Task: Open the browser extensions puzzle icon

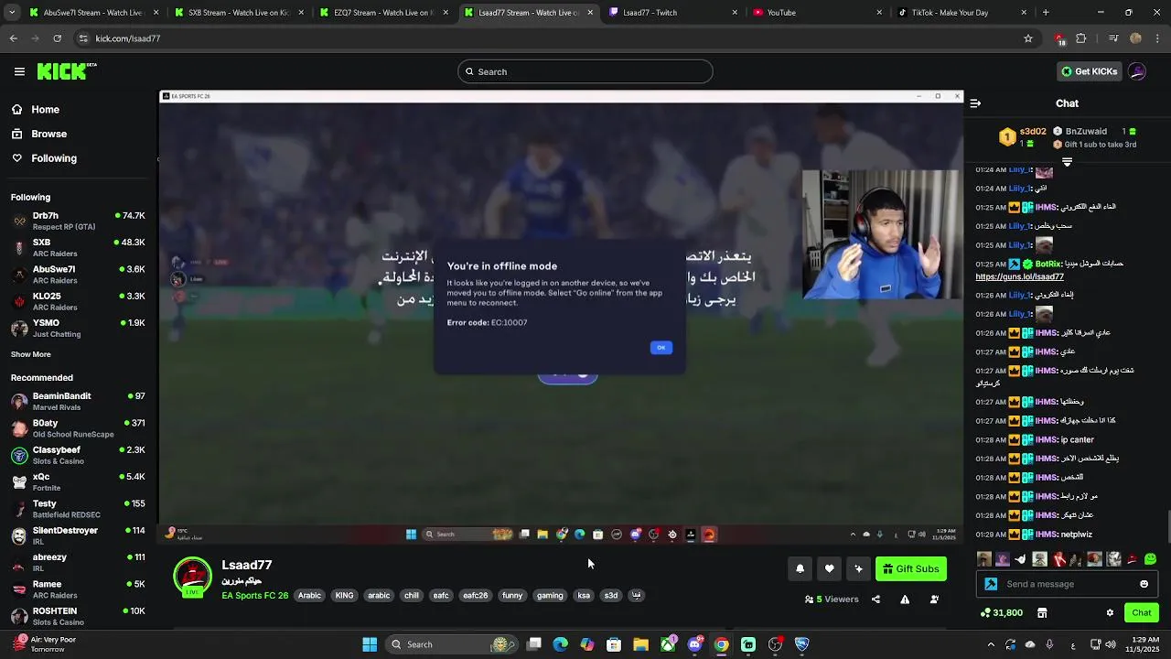Action: 1080,38
